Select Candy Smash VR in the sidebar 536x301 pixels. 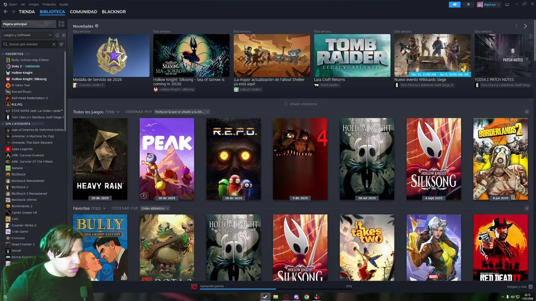(x=24, y=212)
